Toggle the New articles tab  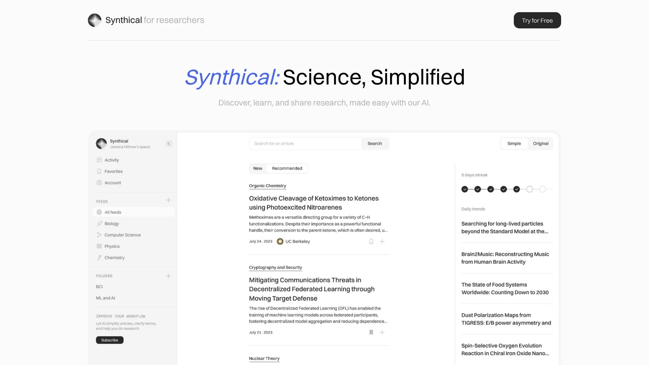click(x=258, y=168)
